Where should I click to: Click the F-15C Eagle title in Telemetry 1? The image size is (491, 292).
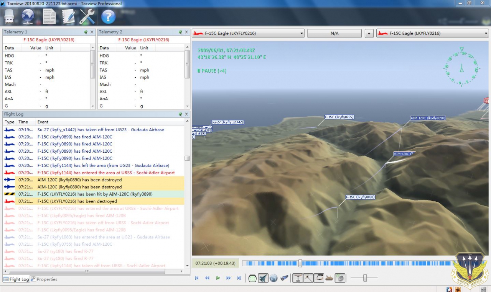coord(49,39)
